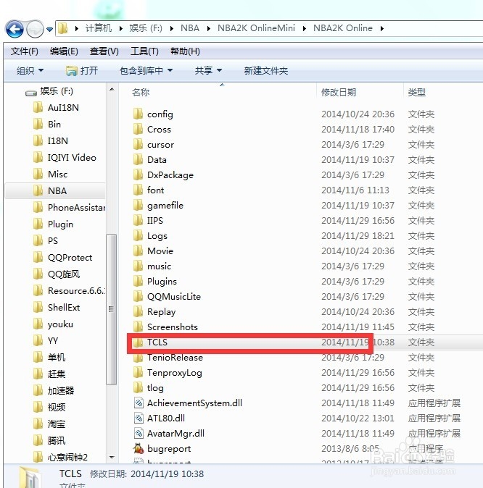The width and height of the screenshot is (483, 488).
Task: Select the config folder icon
Action: (138, 114)
